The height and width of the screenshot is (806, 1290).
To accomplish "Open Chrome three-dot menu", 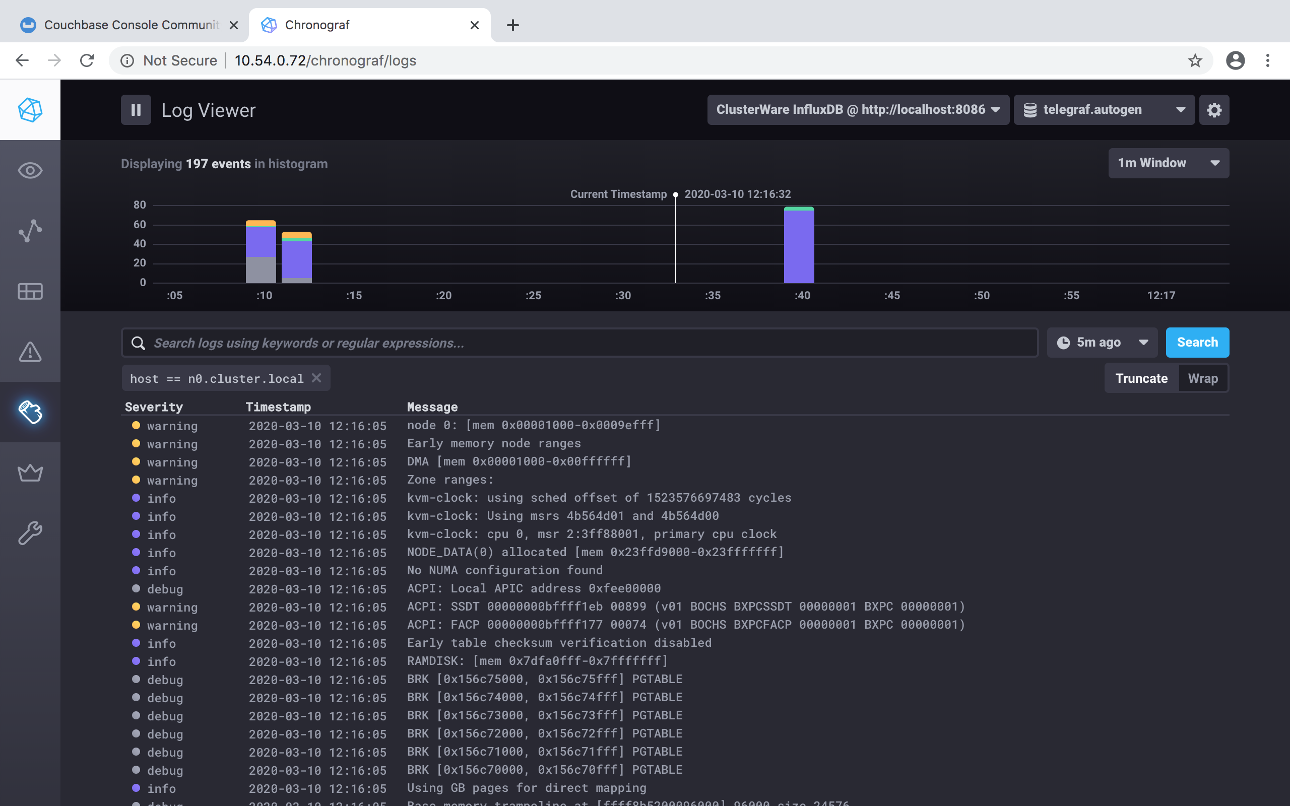I will (x=1268, y=60).
